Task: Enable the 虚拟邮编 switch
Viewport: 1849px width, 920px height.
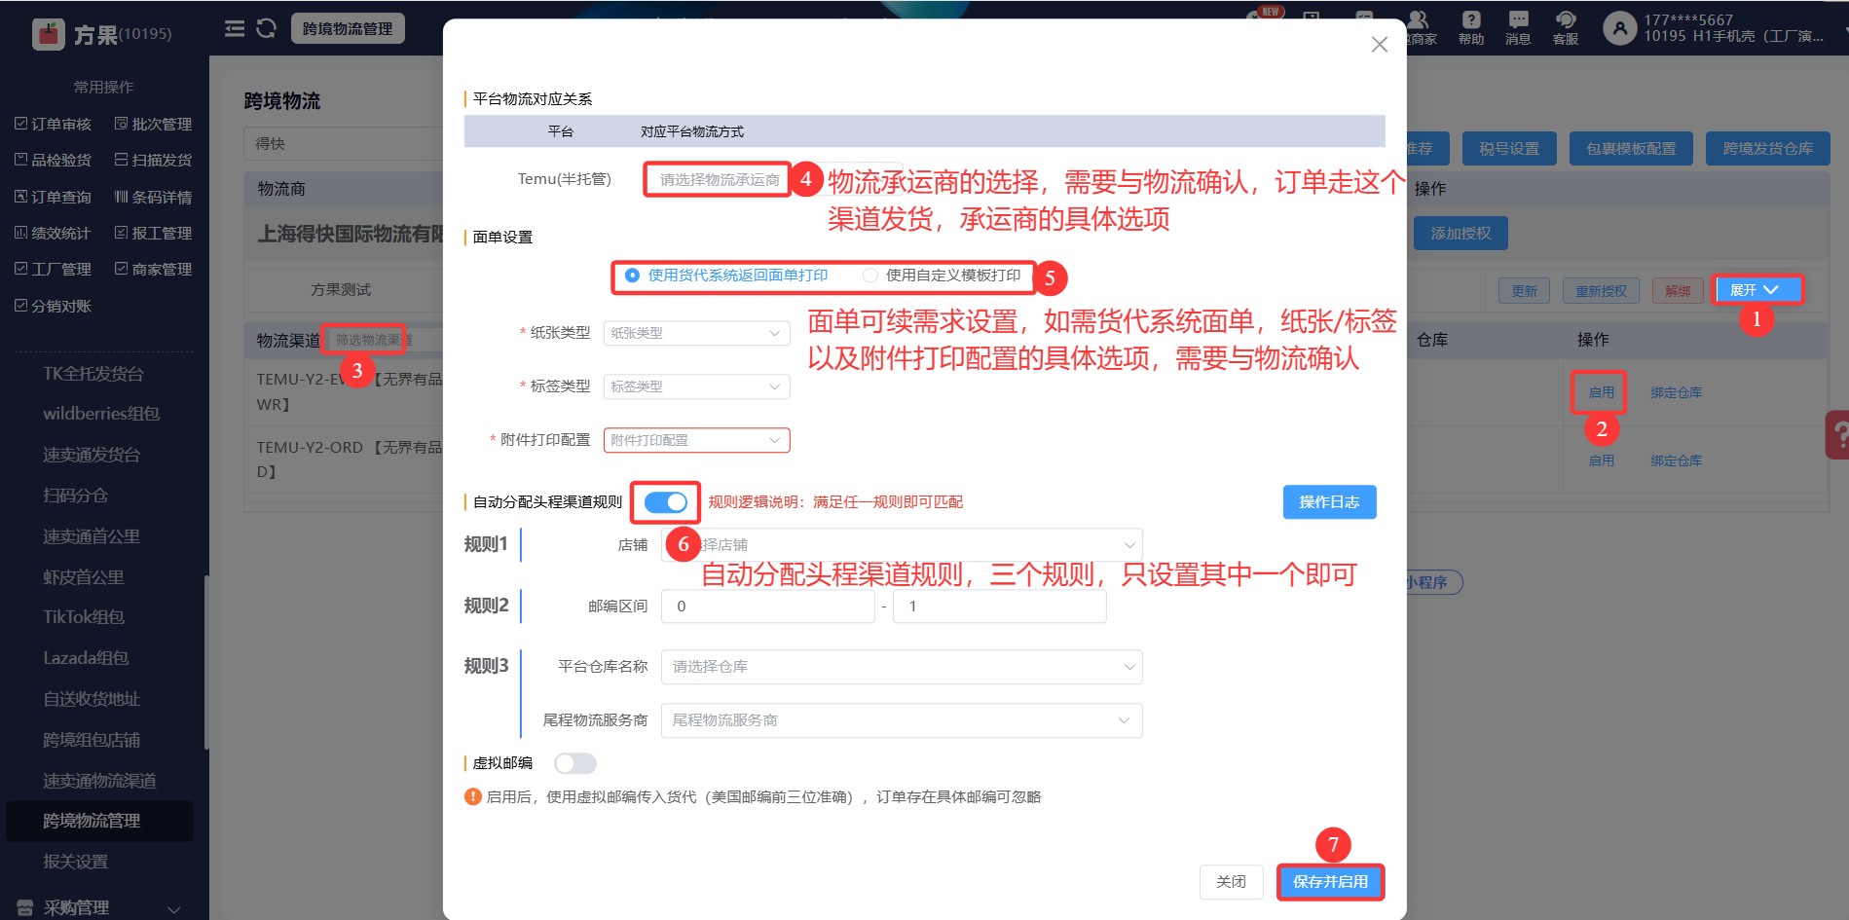Action: 574,764
